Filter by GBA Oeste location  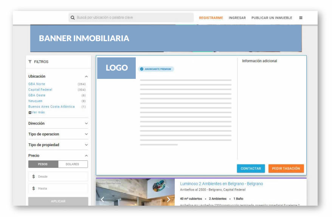(x=37, y=95)
